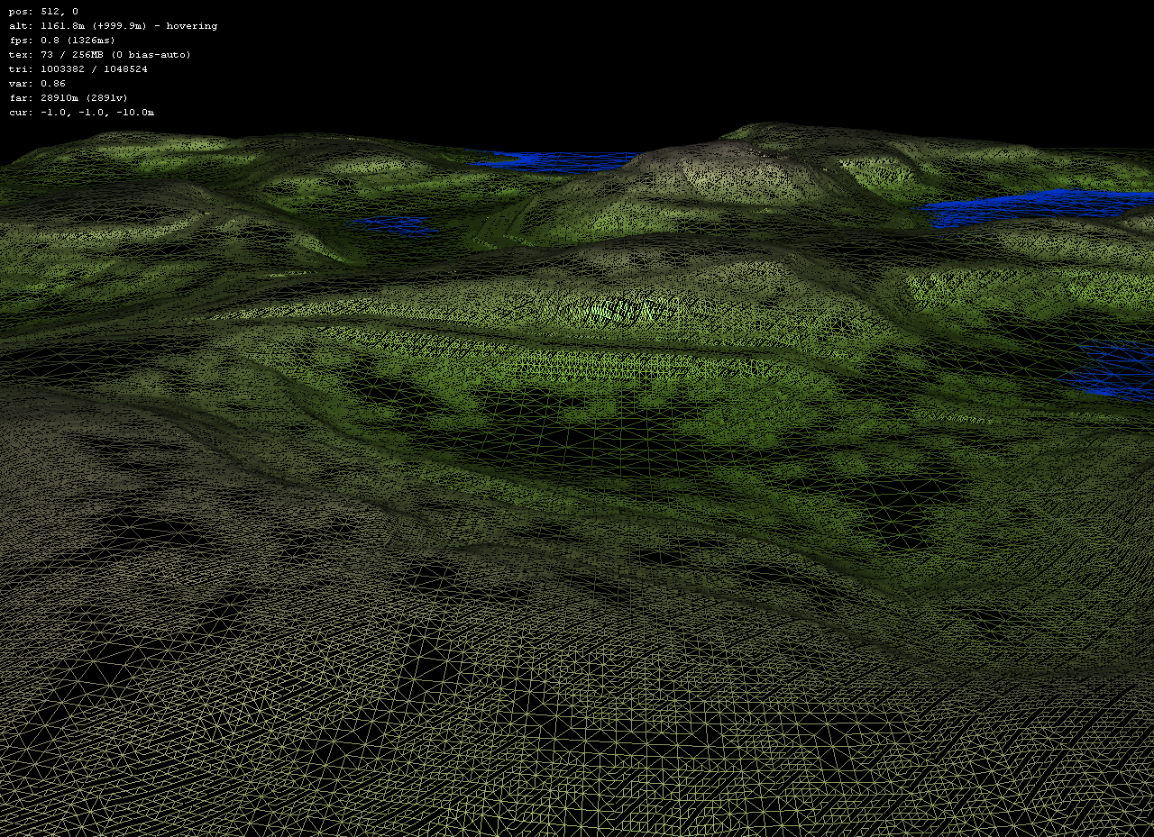
Task: Select the cur cursor coordinates line
Action: pyautogui.click(x=81, y=113)
